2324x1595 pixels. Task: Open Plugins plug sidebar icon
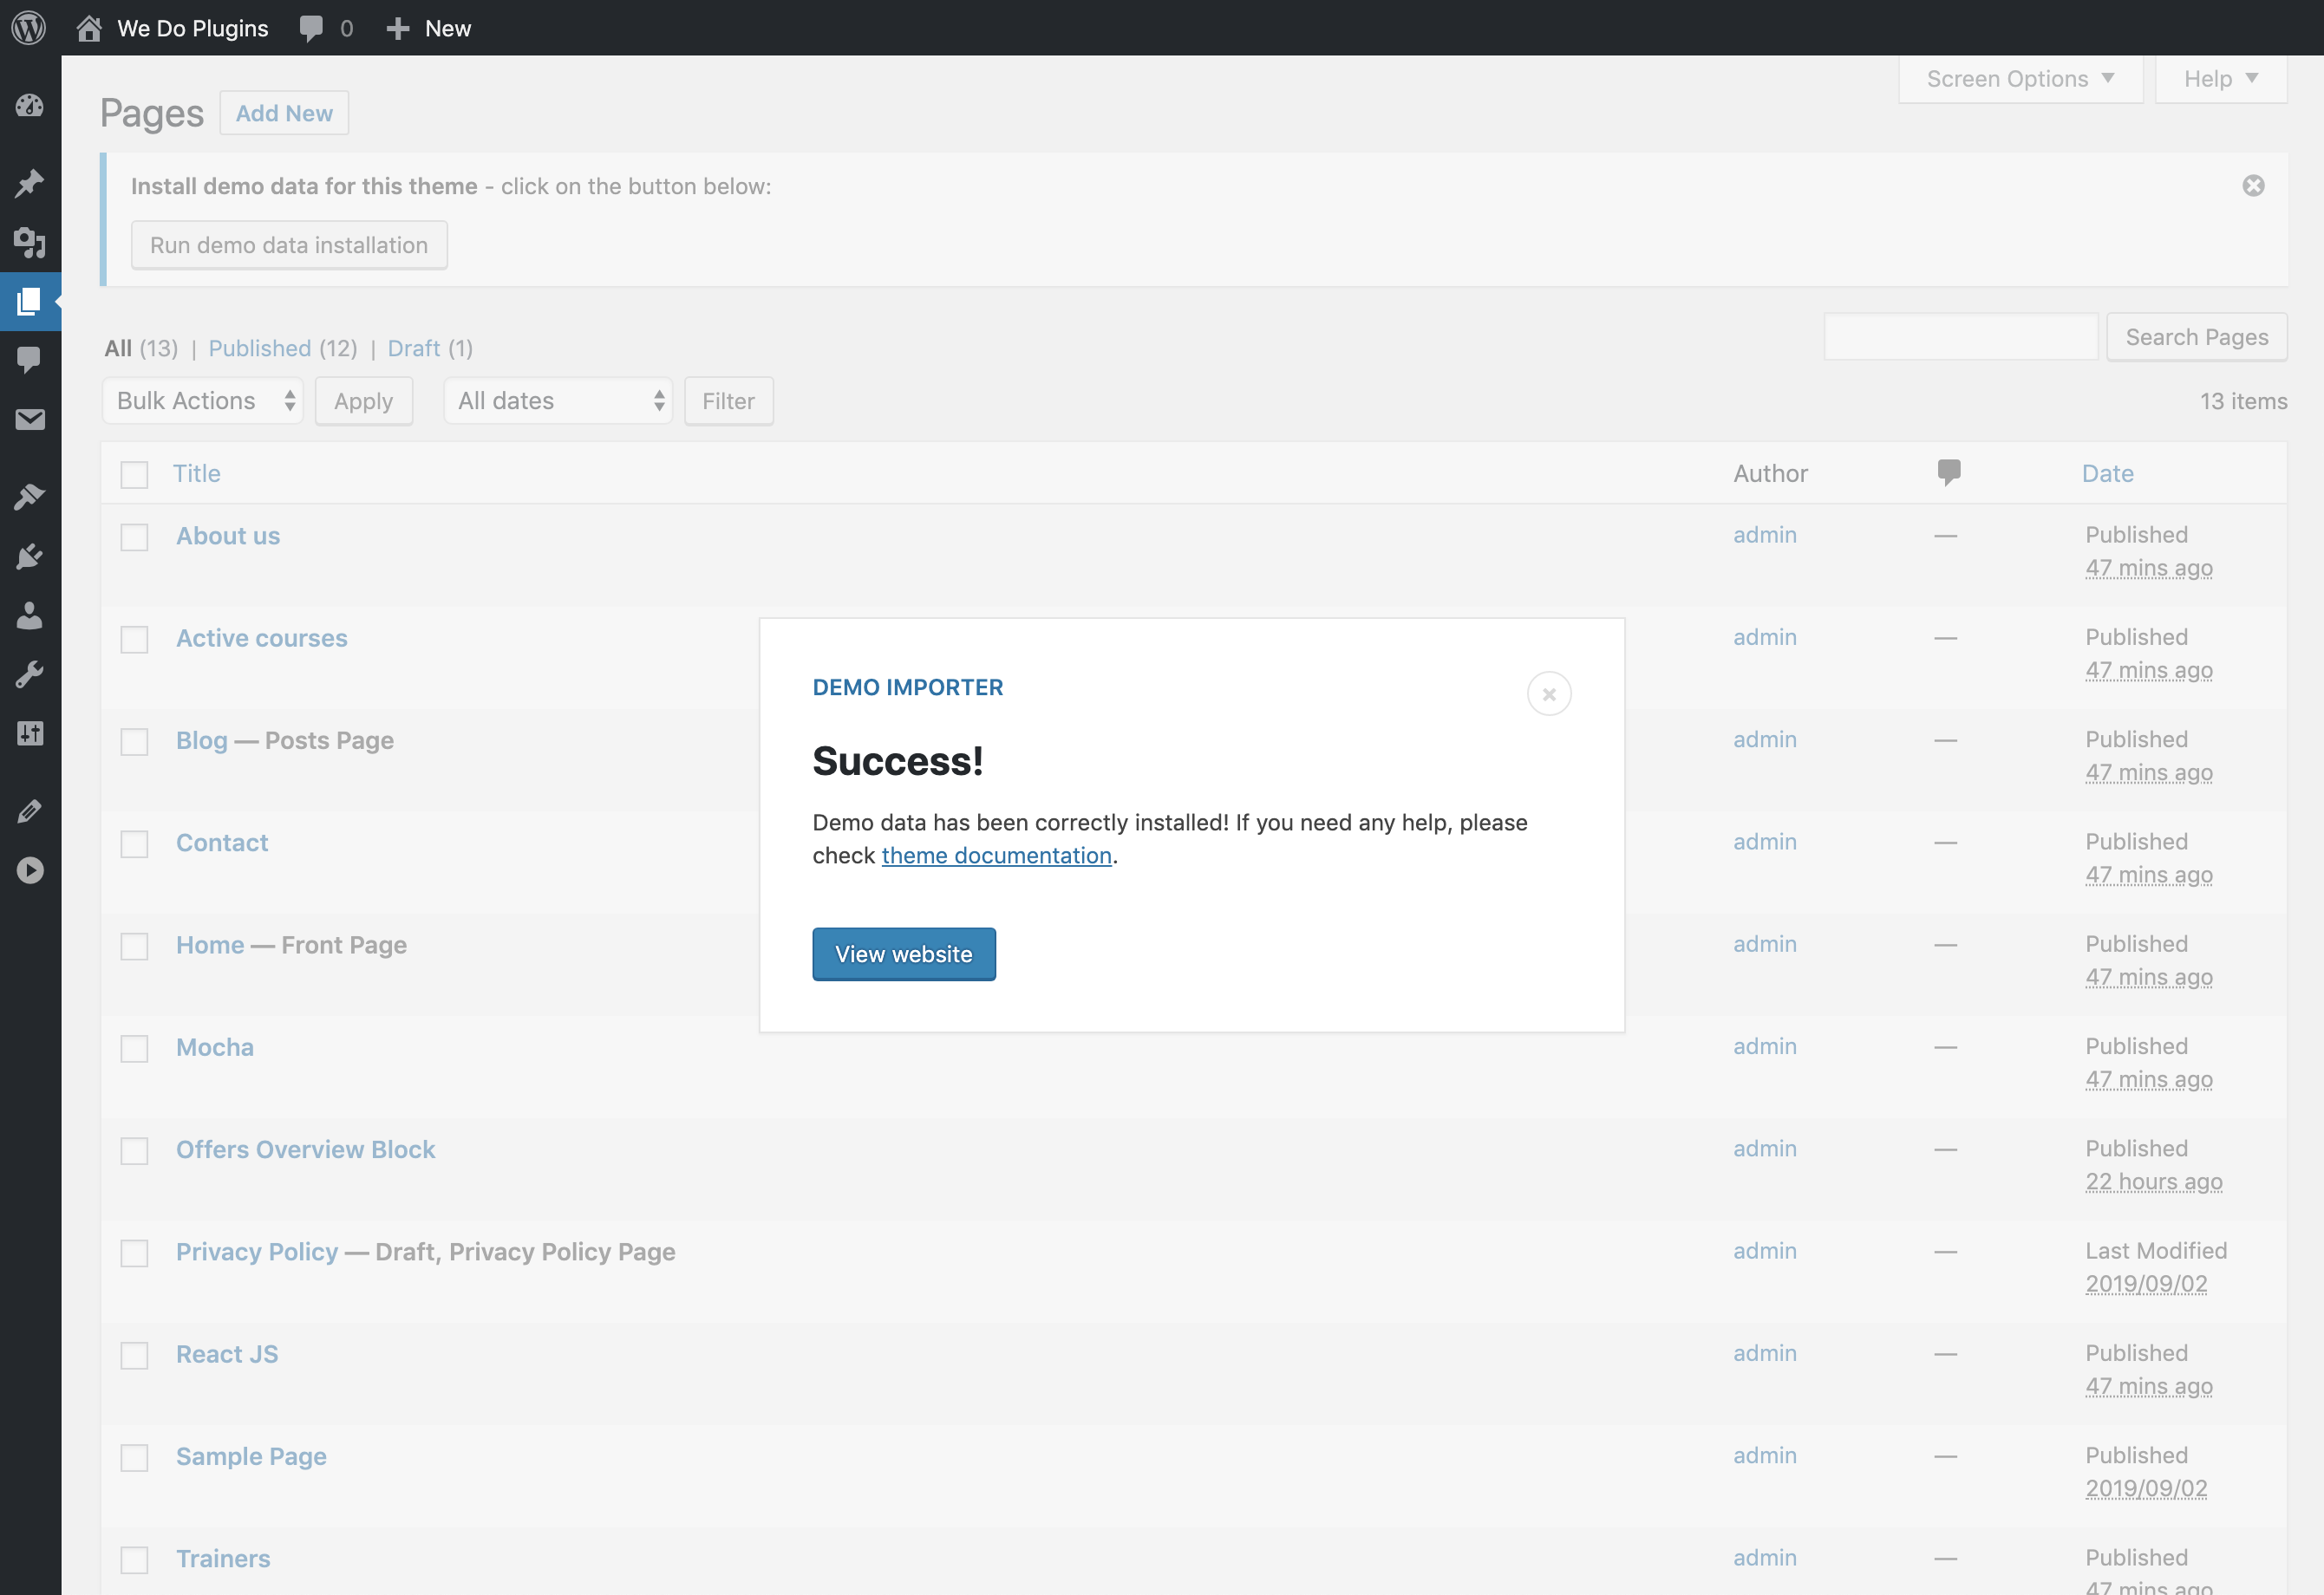[x=30, y=556]
